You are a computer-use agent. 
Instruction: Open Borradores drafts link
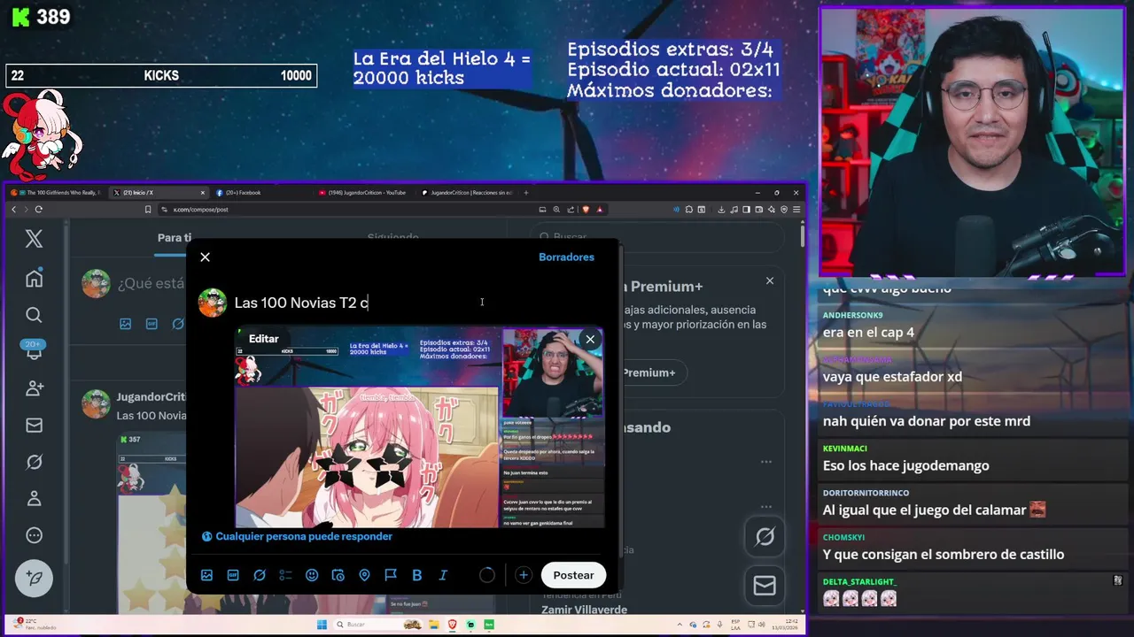(x=566, y=257)
